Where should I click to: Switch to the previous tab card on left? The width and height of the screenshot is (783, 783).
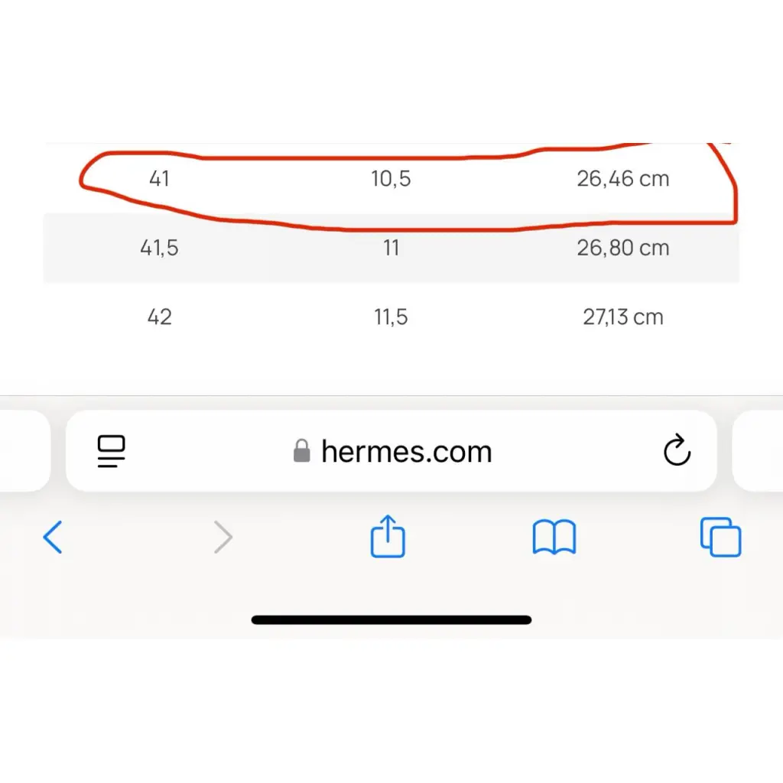tap(25, 451)
